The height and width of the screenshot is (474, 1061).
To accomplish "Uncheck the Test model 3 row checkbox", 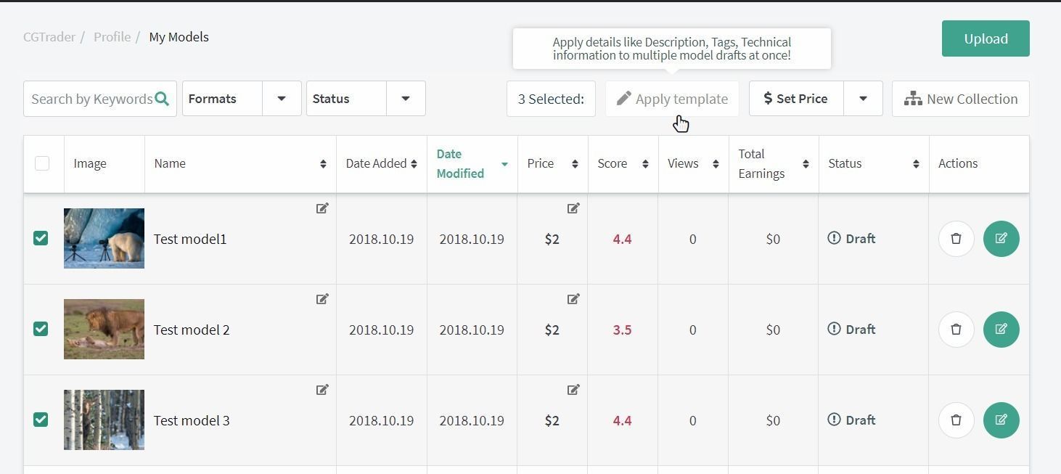I will [x=41, y=420].
